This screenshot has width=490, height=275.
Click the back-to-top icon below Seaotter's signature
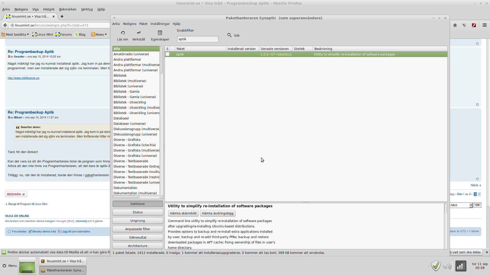pos(477,105)
